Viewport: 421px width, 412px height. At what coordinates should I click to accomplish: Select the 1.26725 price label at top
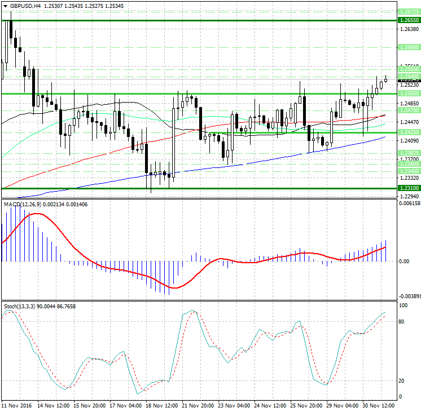point(409,11)
